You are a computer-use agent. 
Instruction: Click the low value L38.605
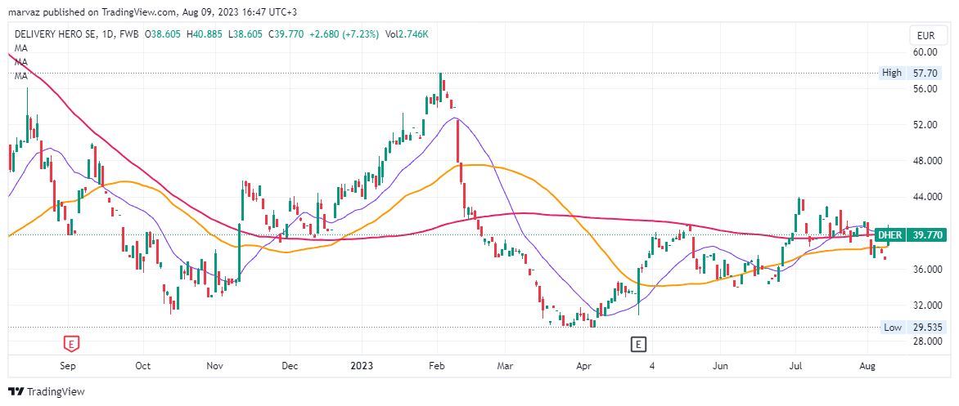click(245, 35)
